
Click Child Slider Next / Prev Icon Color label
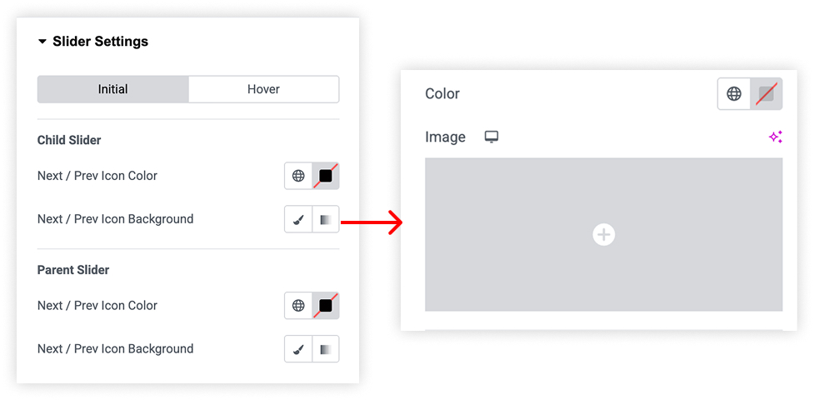point(97,176)
